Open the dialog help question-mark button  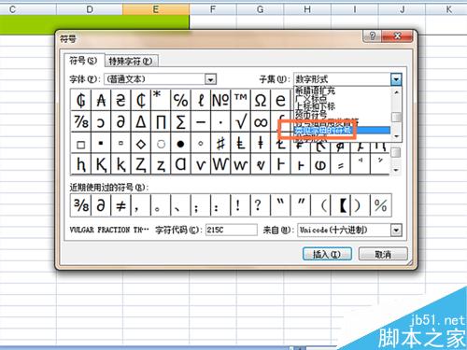pyautogui.click(x=373, y=36)
